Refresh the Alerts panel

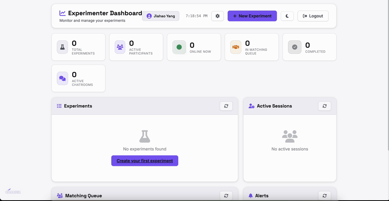324,196
